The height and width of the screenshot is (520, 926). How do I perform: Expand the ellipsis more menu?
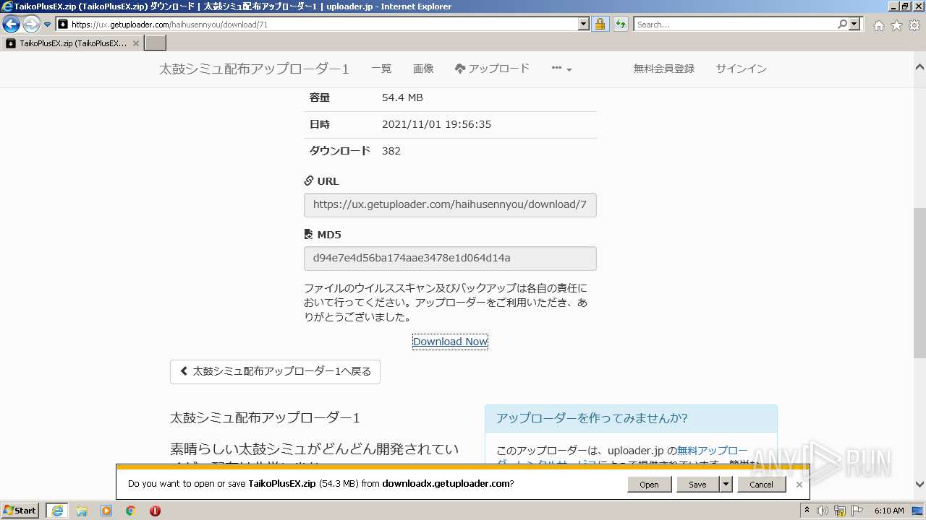561,69
